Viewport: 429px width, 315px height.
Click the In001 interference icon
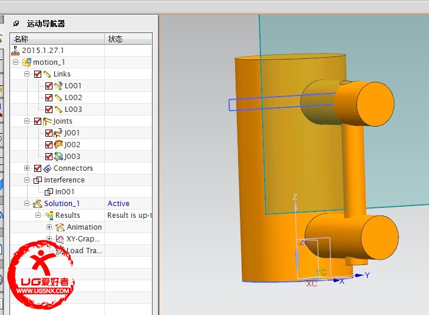coord(49,192)
